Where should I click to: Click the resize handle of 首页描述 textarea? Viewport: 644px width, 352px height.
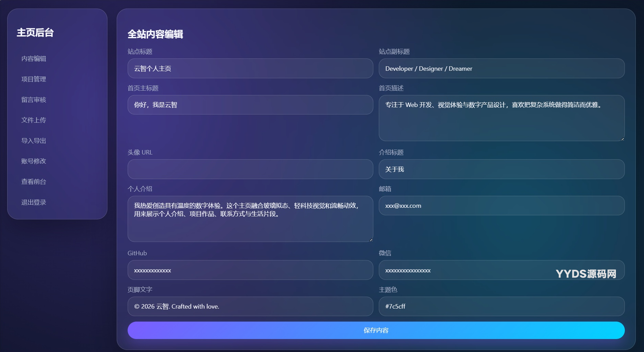coord(622,139)
